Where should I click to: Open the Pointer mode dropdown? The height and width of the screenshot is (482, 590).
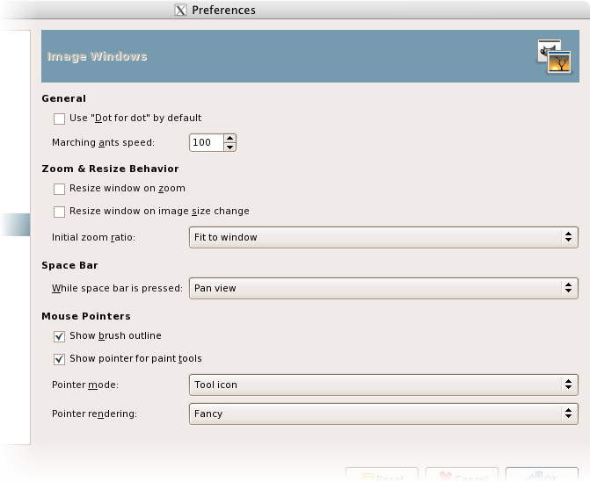pyautogui.click(x=383, y=385)
